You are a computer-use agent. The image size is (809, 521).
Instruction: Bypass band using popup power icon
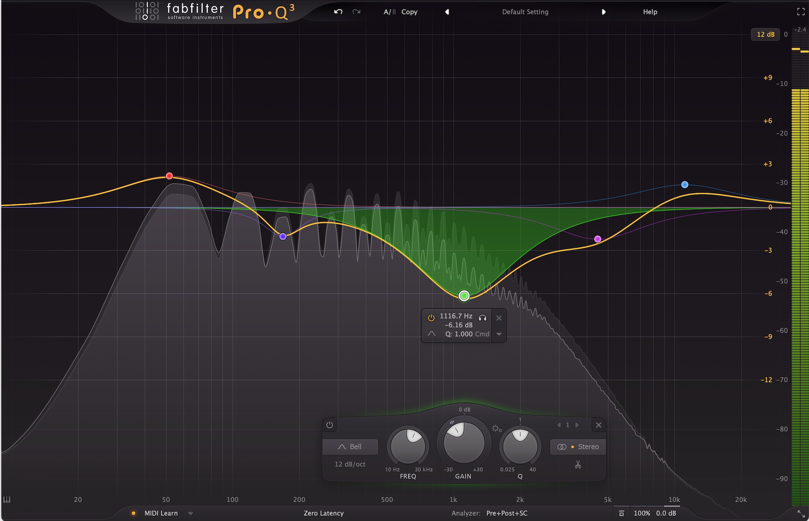click(x=431, y=318)
